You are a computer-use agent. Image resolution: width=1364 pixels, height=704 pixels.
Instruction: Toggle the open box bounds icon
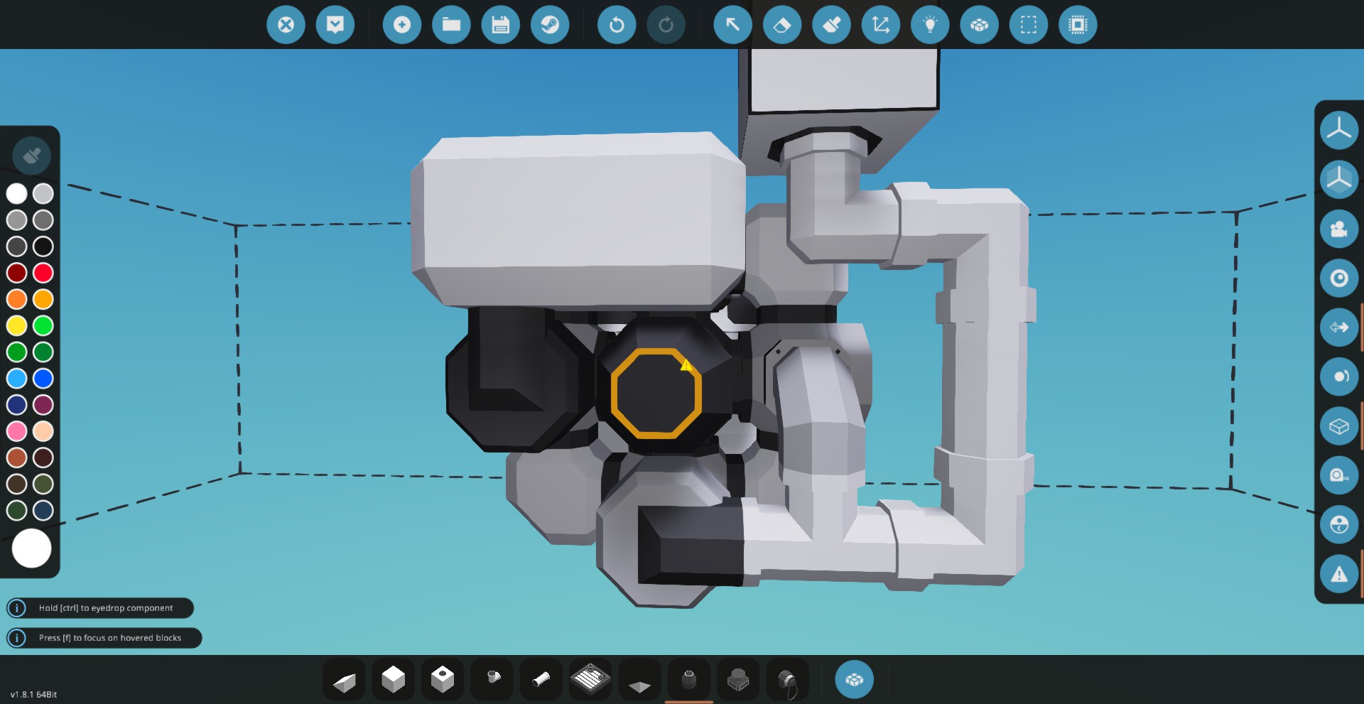pyautogui.click(x=1339, y=426)
